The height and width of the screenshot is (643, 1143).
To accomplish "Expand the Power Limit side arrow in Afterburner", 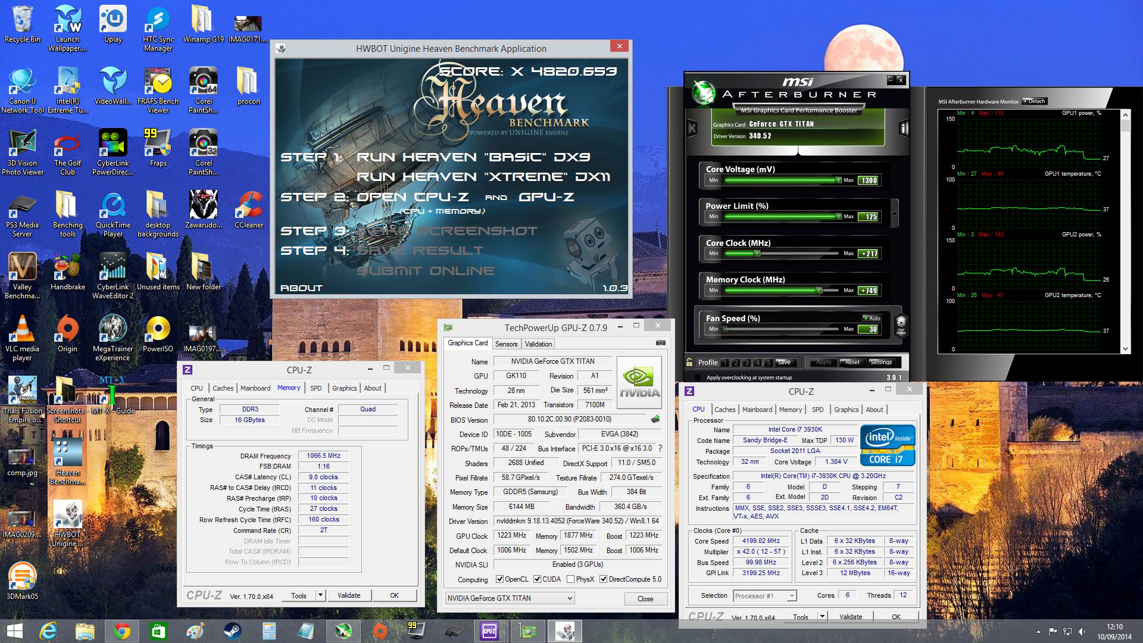I will pos(894,214).
